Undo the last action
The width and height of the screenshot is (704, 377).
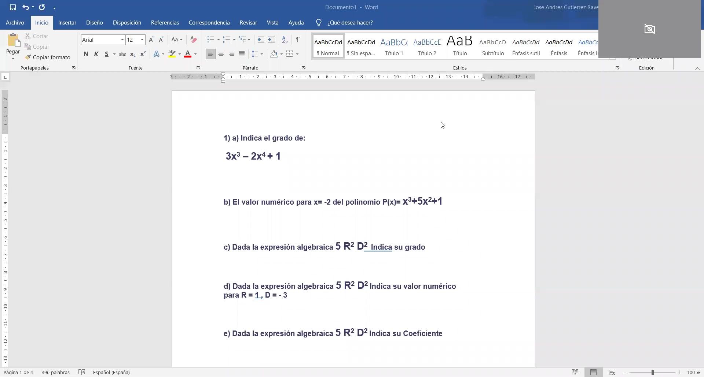[25, 7]
